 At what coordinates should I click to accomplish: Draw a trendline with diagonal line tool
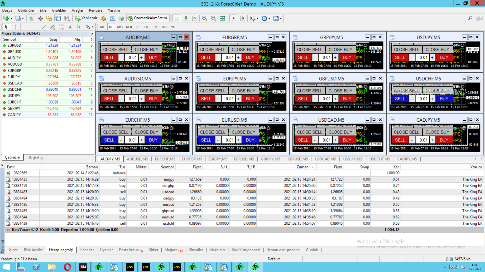click(x=44, y=27)
